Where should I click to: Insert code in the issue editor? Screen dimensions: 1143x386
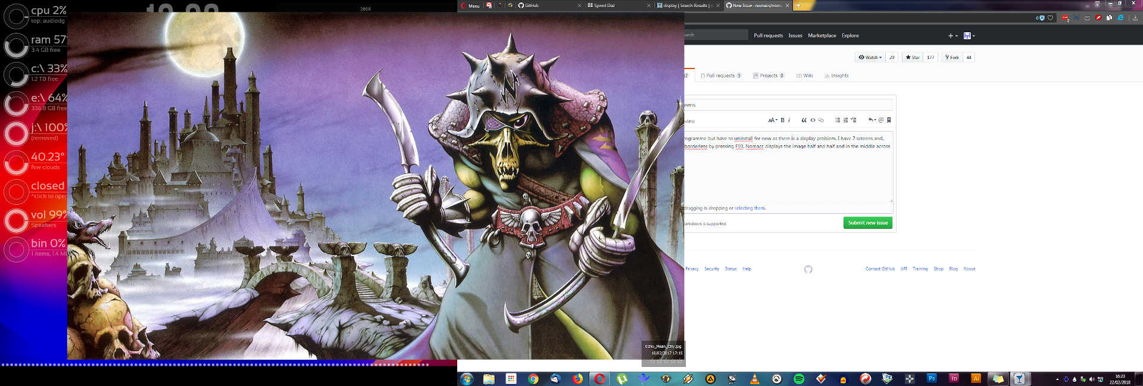tap(813, 120)
